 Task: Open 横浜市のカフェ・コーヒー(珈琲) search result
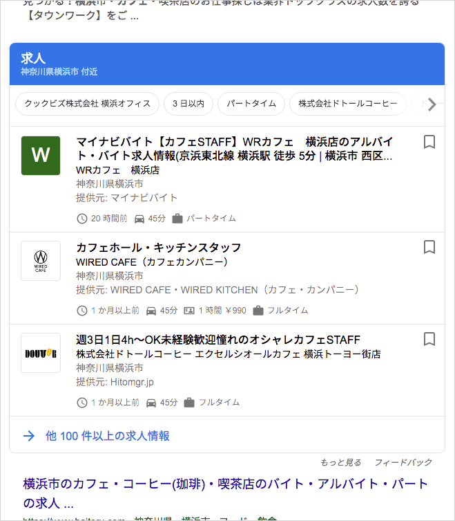226,493
